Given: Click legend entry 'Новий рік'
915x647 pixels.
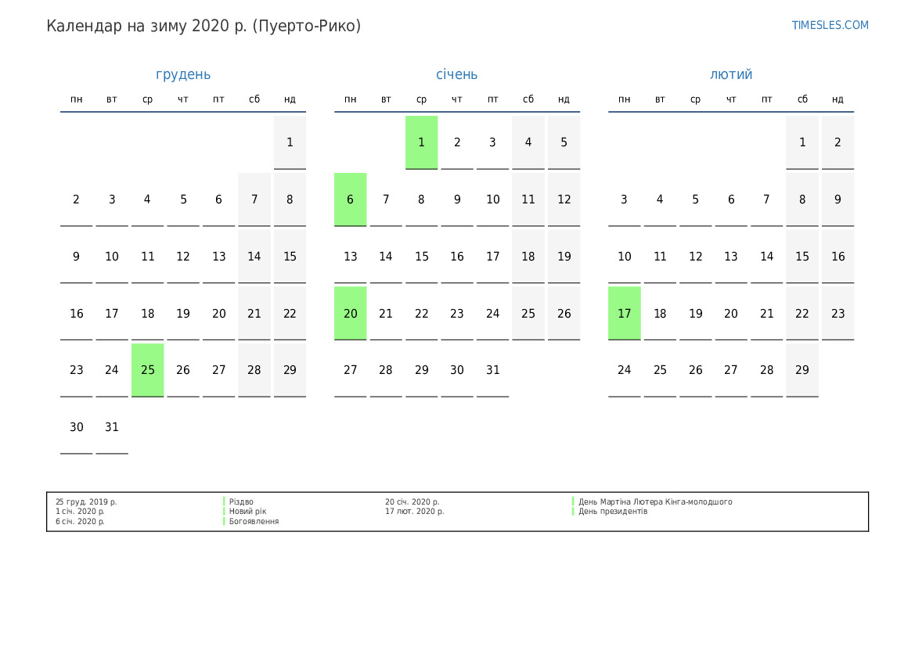Looking at the screenshot, I should tap(247, 512).
